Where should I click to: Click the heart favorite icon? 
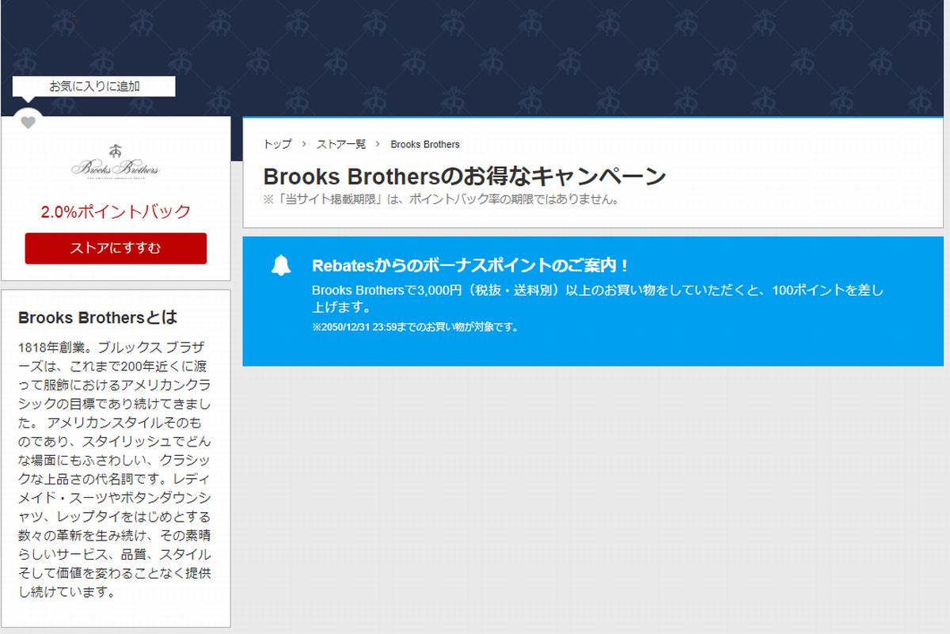pyautogui.click(x=28, y=123)
